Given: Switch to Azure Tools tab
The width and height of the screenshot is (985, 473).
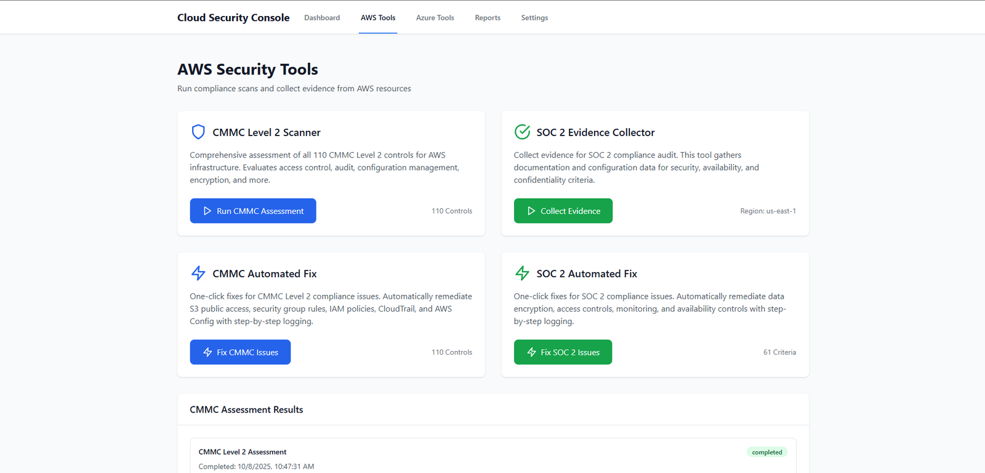Looking at the screenshot, I should click(x=435, y=18).
